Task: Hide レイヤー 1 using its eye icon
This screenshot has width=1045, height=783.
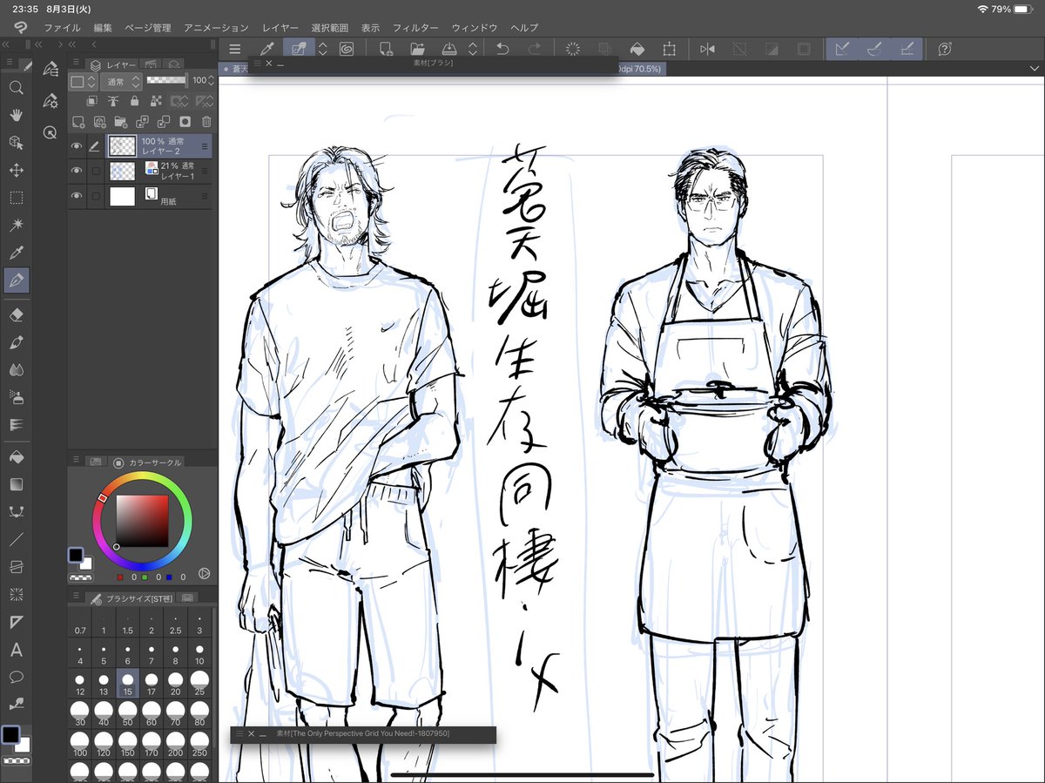Action: [x=77, y=171]
